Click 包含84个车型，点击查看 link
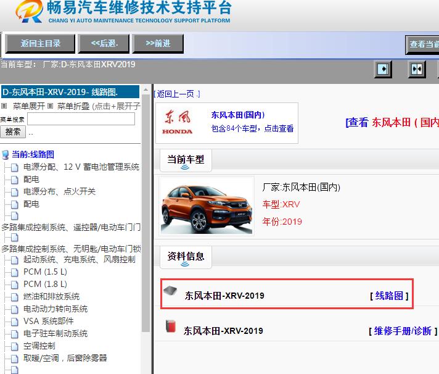 253,128
